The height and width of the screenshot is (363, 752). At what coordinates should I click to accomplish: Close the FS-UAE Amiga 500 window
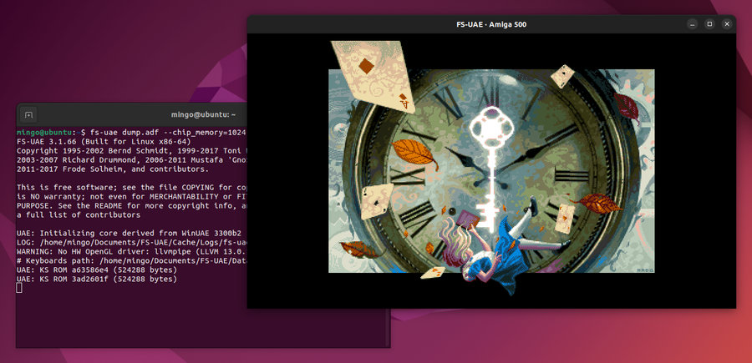tap(726, 24)
